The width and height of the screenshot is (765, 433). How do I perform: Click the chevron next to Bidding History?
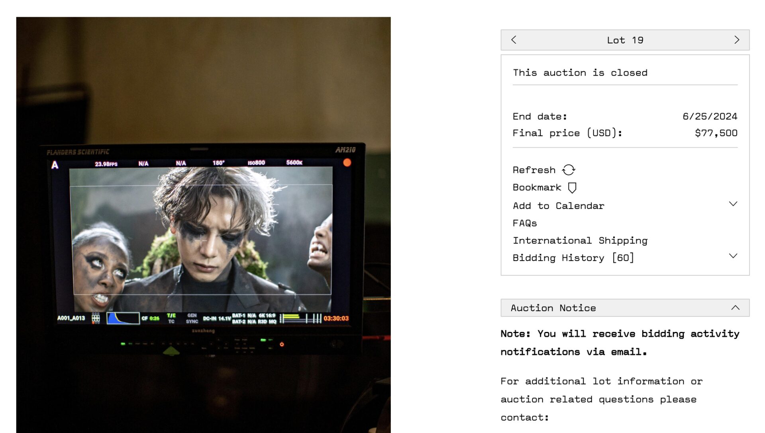click(x=734, y=256)
